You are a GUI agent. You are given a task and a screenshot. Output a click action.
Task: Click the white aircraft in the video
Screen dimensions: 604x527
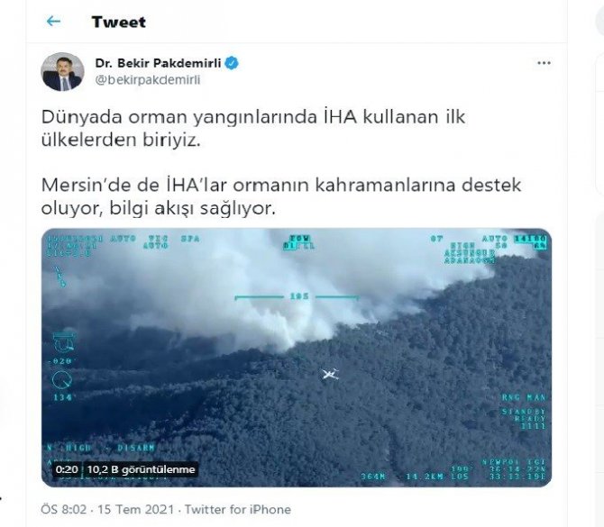pos(331,374)
